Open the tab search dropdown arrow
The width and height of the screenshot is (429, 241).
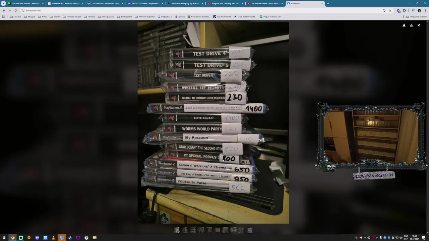pyautogui.click(x=3, y=3)
